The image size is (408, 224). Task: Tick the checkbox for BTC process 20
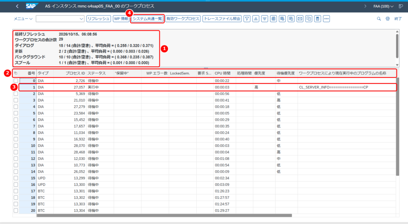16,211
